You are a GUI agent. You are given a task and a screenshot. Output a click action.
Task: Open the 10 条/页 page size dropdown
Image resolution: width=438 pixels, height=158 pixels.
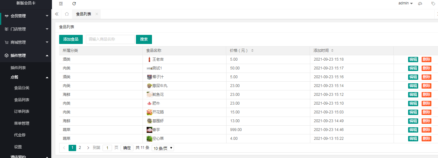point(163,148)
